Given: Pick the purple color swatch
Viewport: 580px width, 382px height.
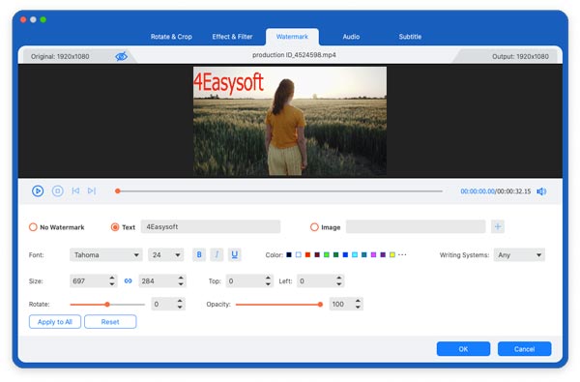Looking at the screenshot, I should (383, 254).
